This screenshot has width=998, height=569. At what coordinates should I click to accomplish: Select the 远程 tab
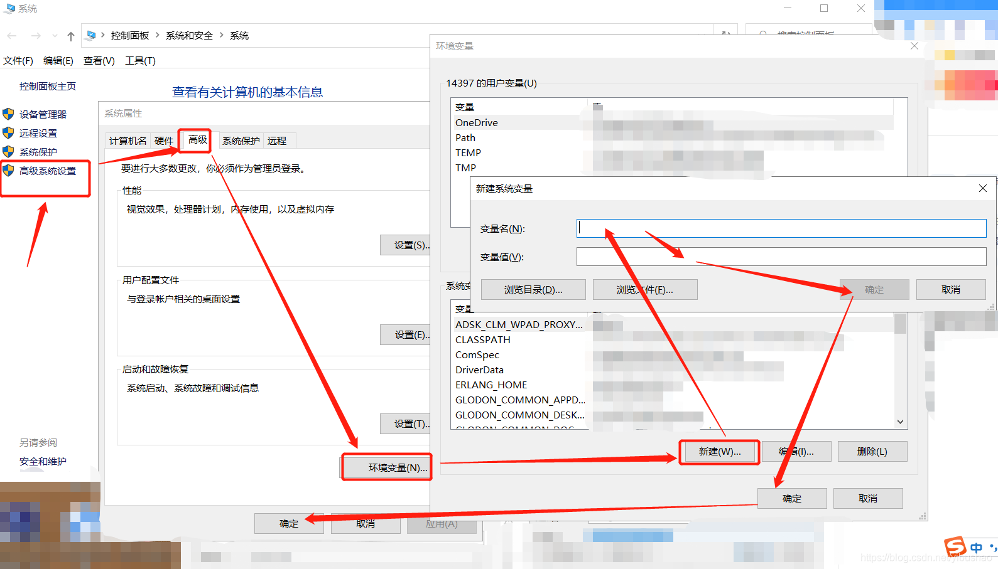(x=277, y=141)
